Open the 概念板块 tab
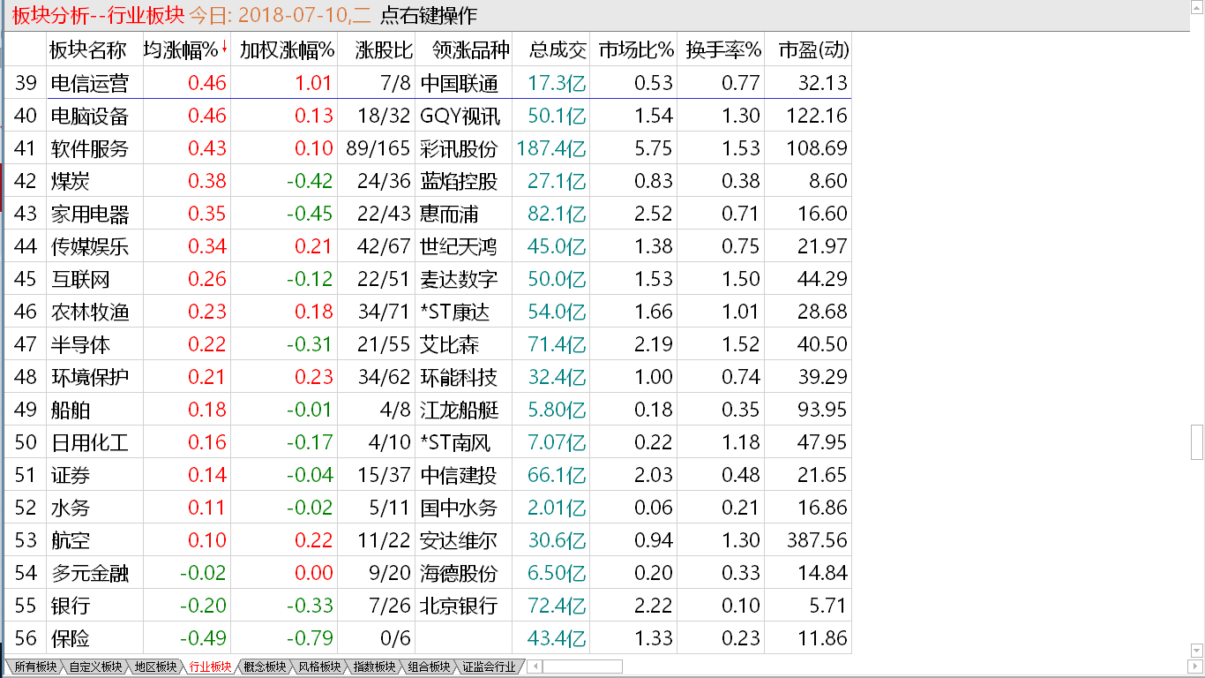This screenshot has width=1205, height=678. tap(265, 667)
